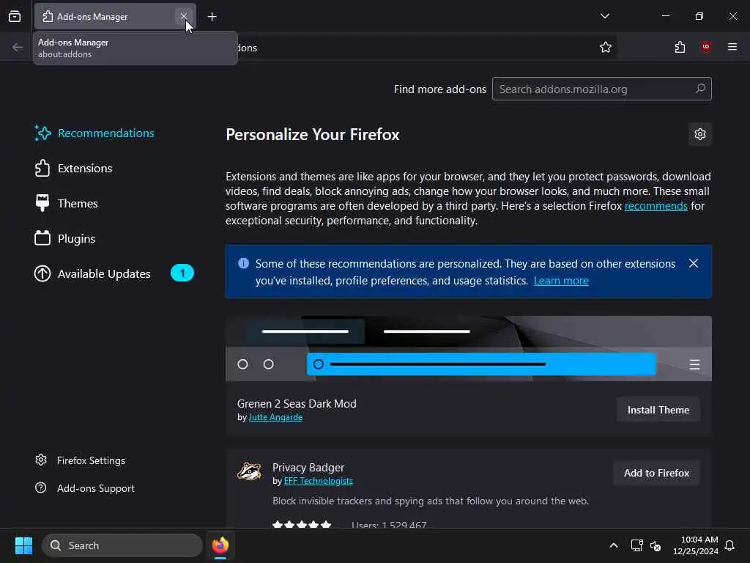Open the notifications bell icon
The image size is (750, 563).
pos(730,545)
